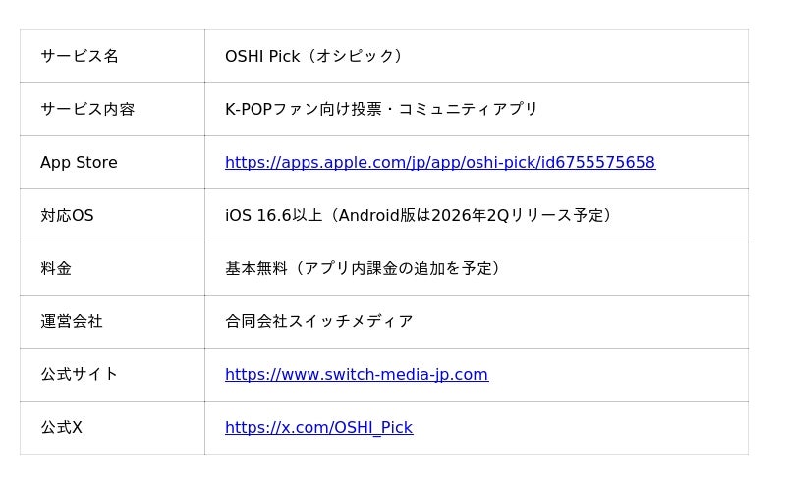
Task: Click the 運営会社 row label
Action: 71,322
